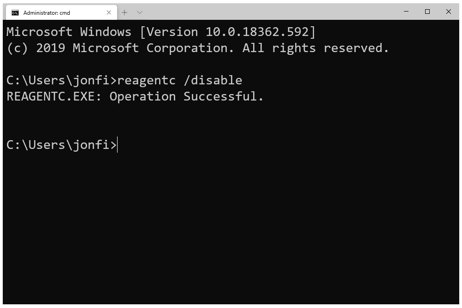The width and height of the screenshot is (462, 308).
Task: Click the last C:\Users\jonfi> prompt
Action: click(61, 145)
